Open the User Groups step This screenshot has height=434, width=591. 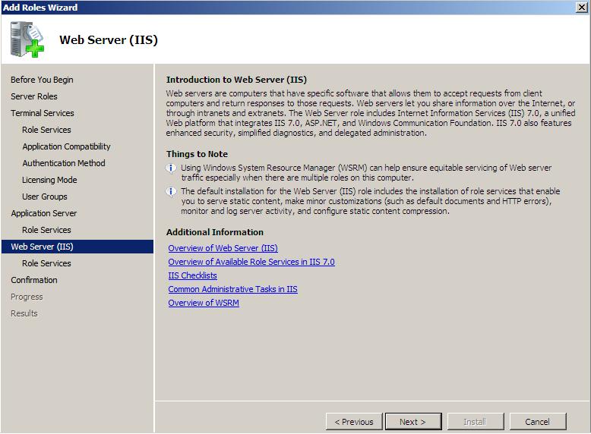pos(45,197)
